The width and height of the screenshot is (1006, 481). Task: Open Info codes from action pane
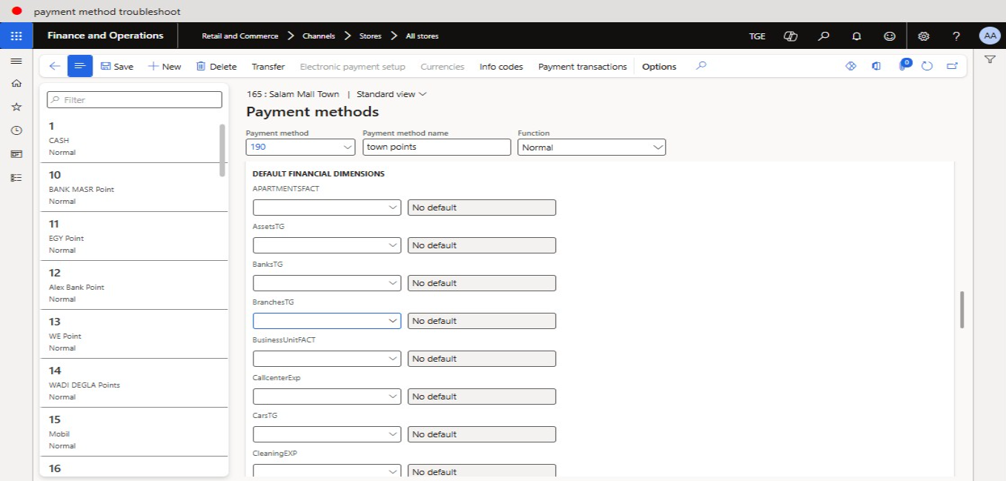tap(501, 66)
